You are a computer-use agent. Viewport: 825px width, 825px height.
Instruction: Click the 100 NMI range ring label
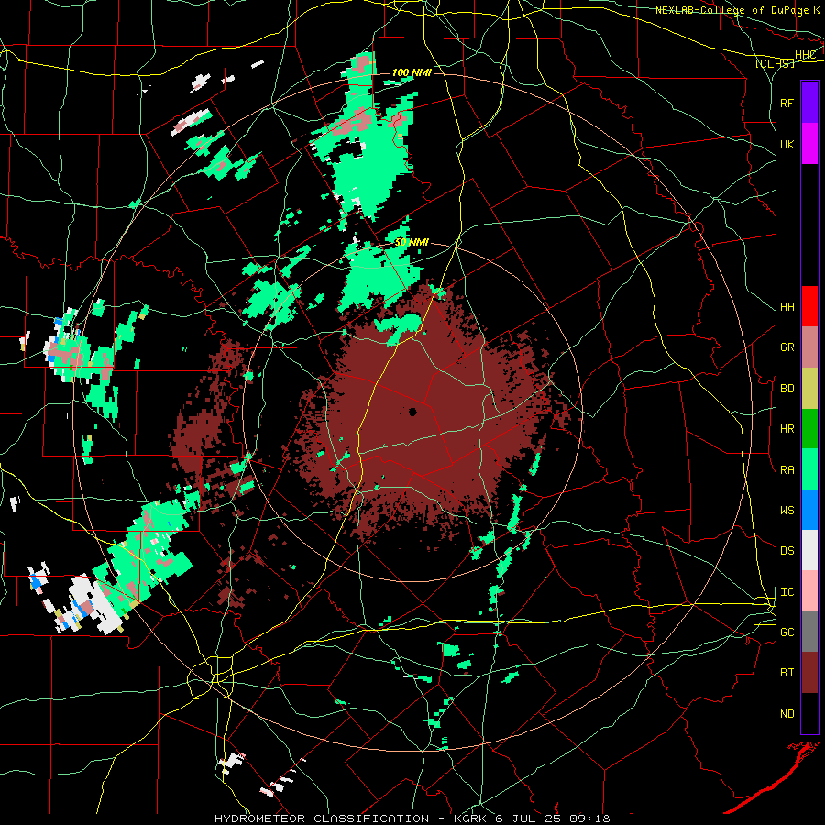[x=412, y=72]
